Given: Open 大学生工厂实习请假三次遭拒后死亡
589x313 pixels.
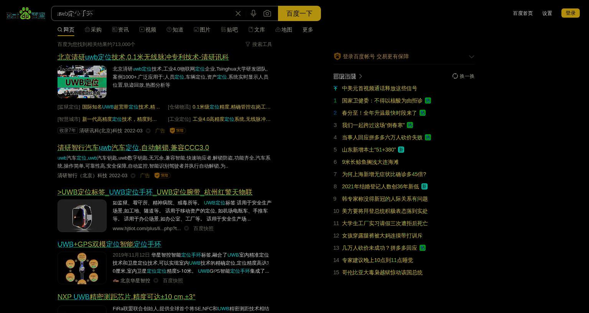Looking at the screenshot, I should point(385,224).
